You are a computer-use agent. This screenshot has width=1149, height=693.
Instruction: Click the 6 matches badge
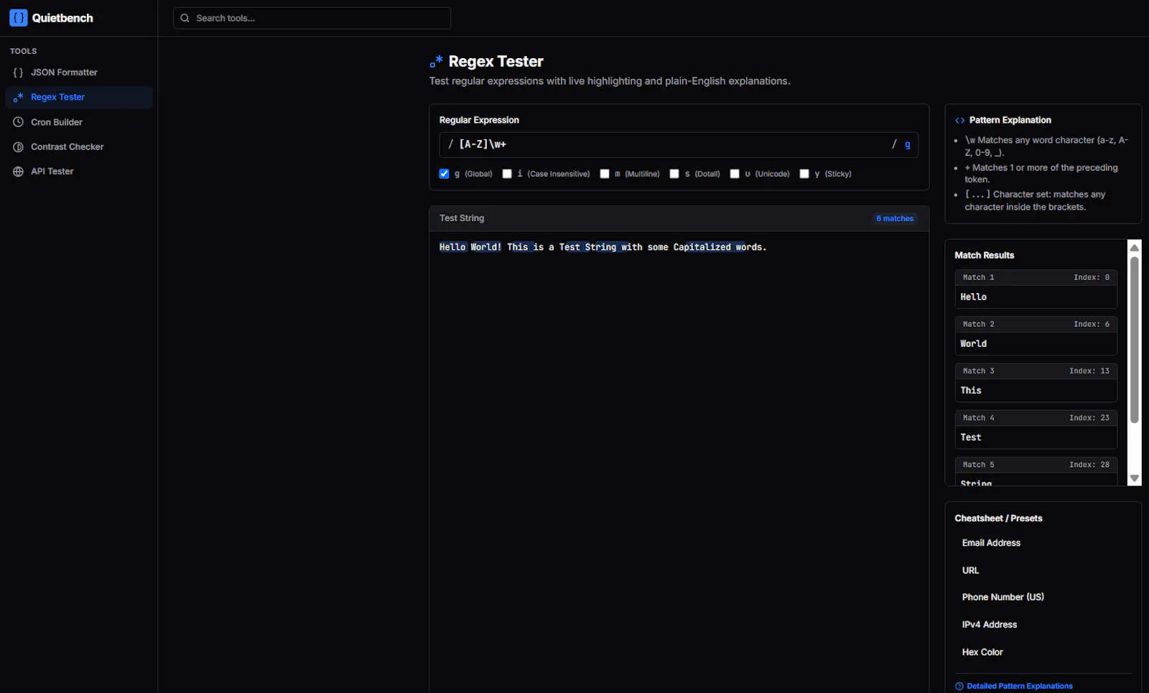point(895,218)
